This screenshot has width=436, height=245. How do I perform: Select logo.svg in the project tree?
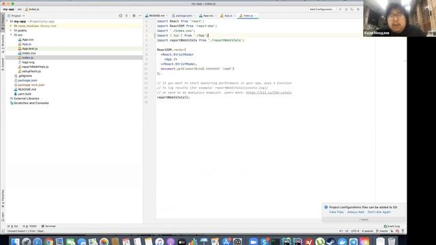click(28, 62)
